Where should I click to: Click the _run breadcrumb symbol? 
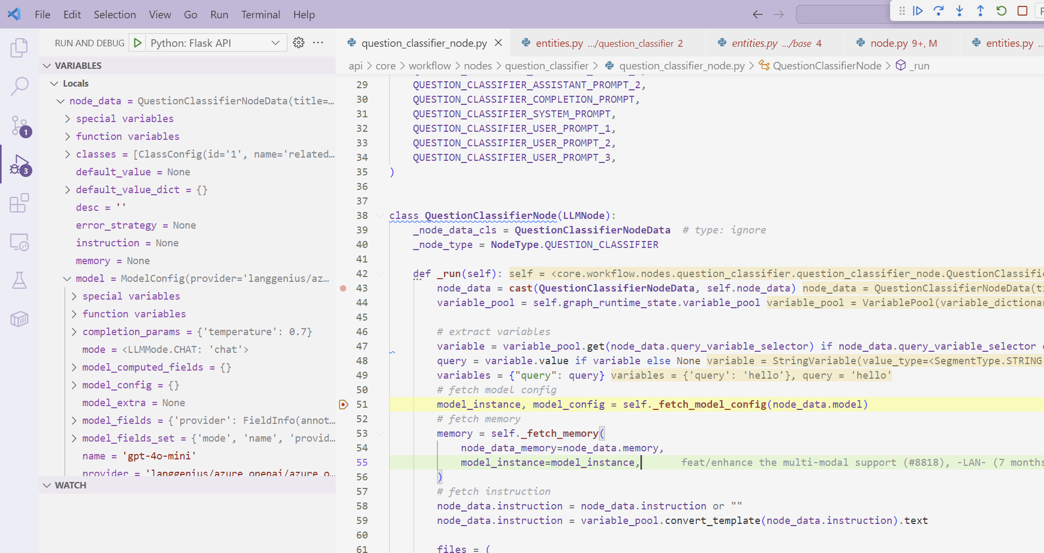(x=913, y=66)
